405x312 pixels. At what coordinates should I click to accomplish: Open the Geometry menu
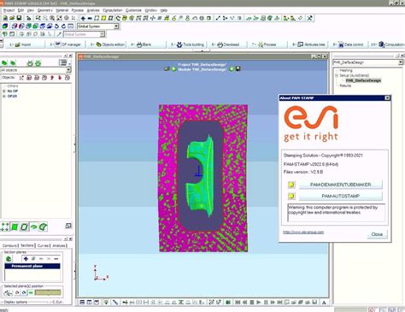[x=45, y=10]
